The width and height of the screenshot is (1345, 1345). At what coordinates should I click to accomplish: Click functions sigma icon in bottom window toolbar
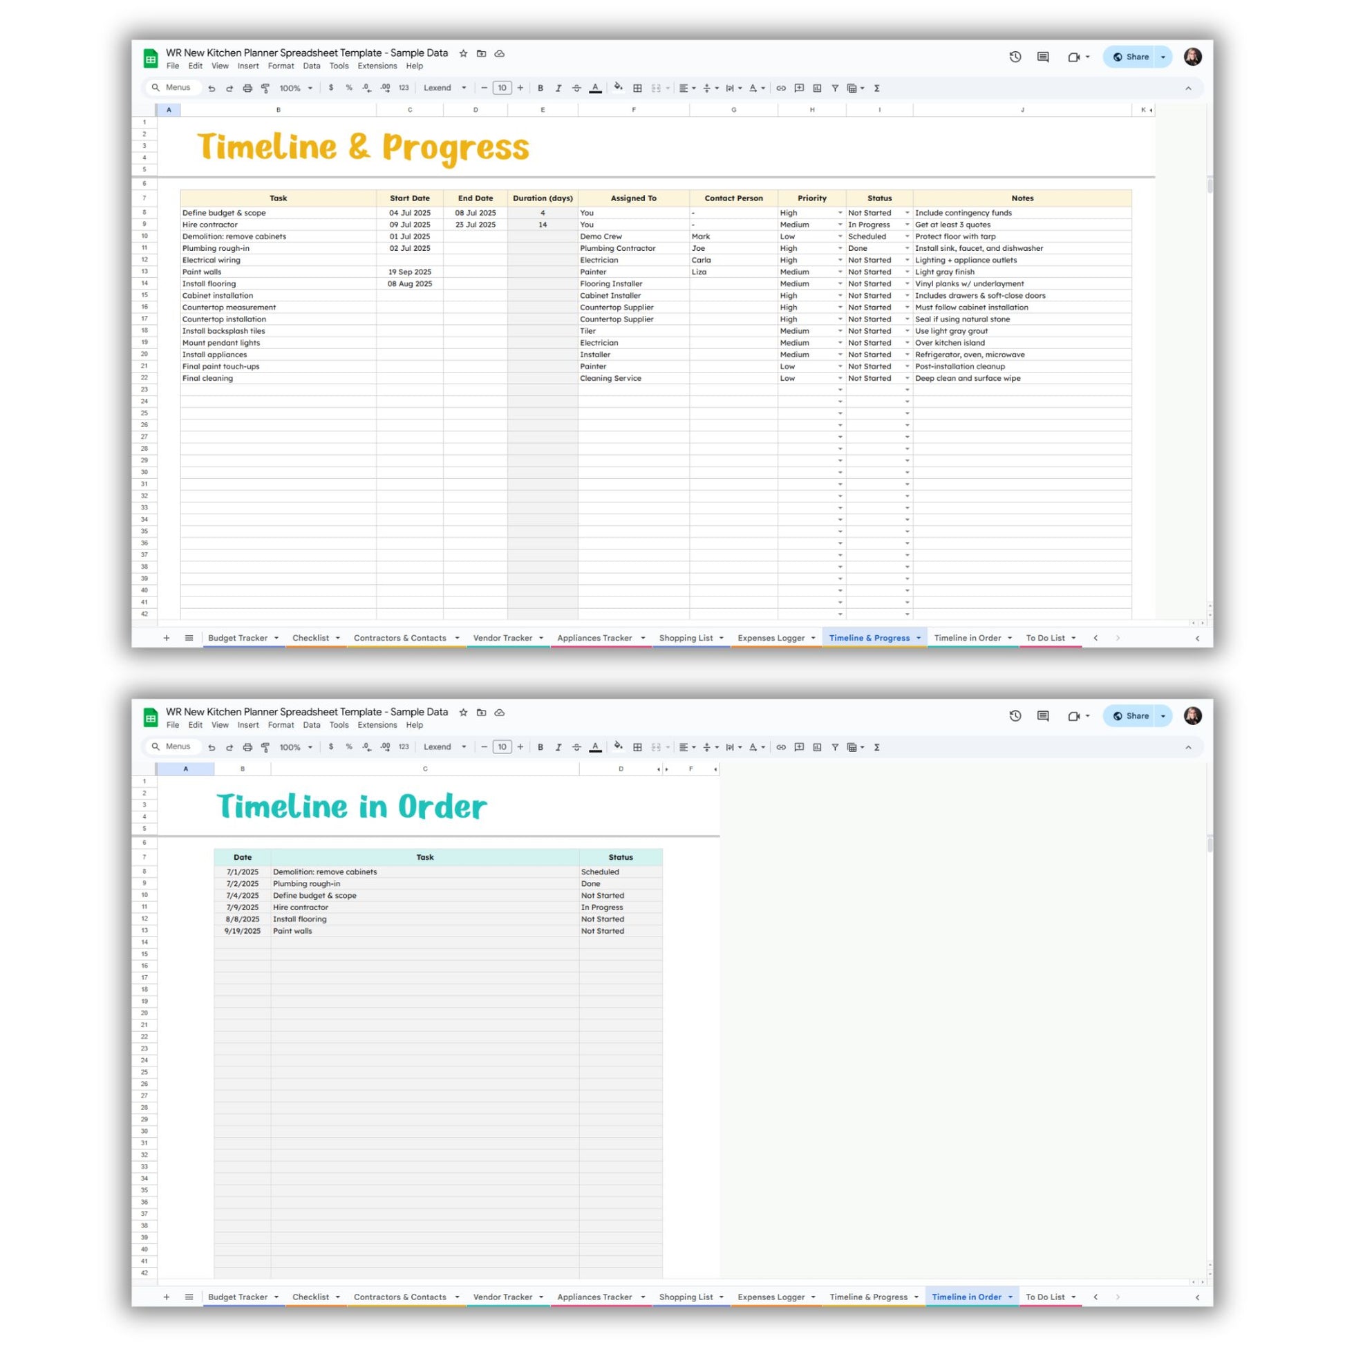coord(876,747)
